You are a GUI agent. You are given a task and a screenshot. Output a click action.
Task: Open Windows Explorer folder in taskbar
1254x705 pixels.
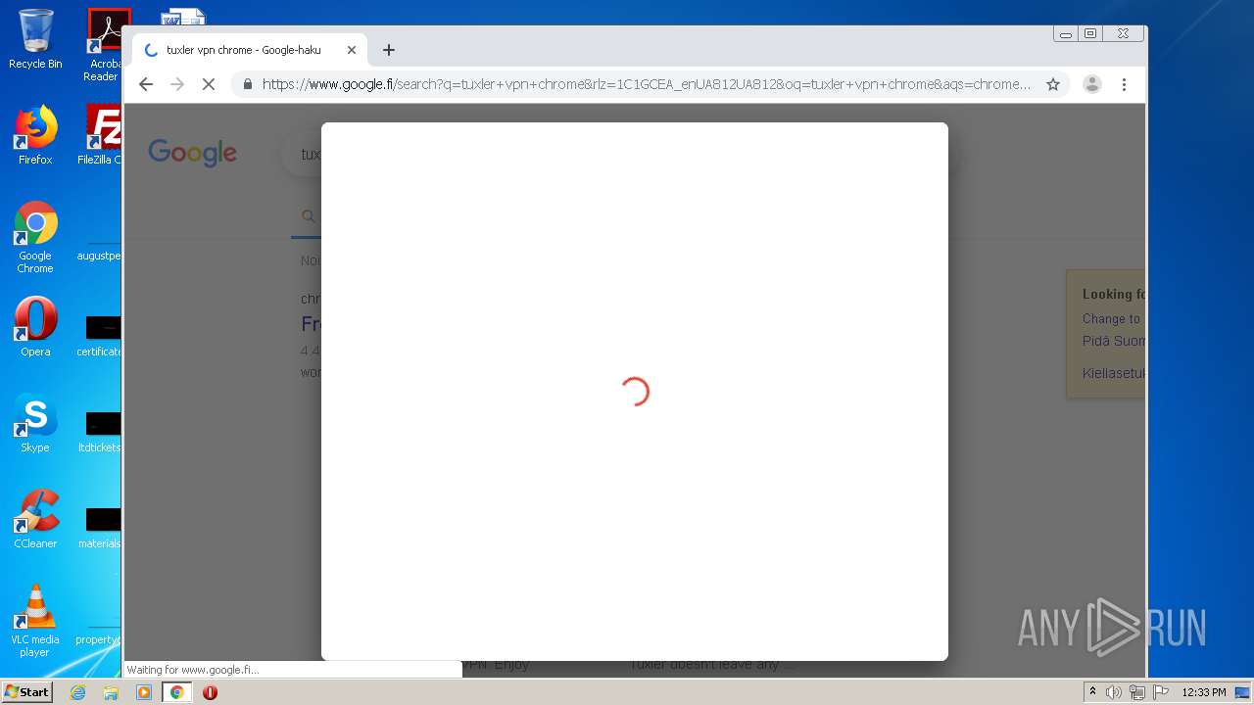click(x=111, y=692)
